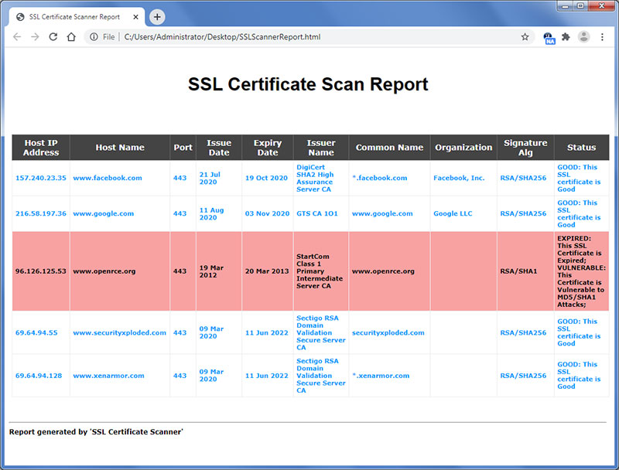Click the Expiry Date column header
Image resolution: width=619 pixels, height=470 pixels.
tap(268, 148)
